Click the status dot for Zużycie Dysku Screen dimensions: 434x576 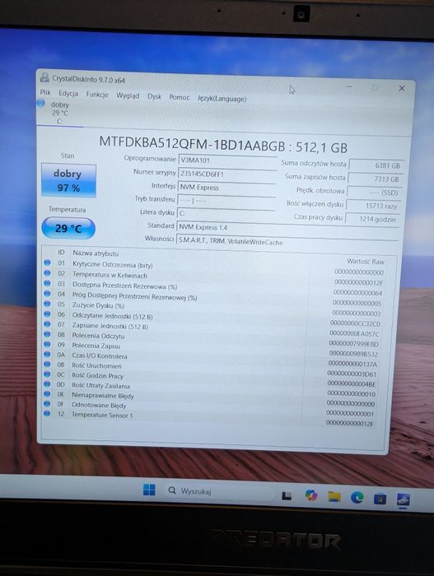[47, 304]
